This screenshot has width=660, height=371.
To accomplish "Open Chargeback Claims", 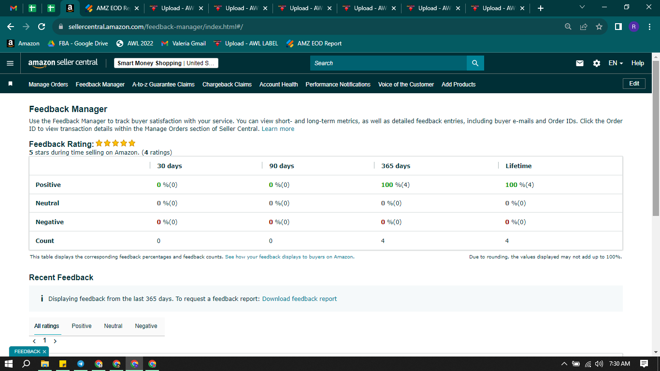I will pos(227,85).
